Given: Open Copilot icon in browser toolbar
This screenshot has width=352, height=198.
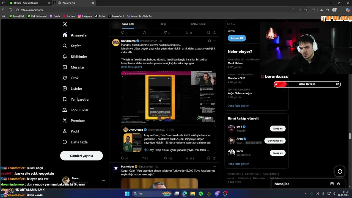Looking at the screenshot, I should [x=348, y=10].
